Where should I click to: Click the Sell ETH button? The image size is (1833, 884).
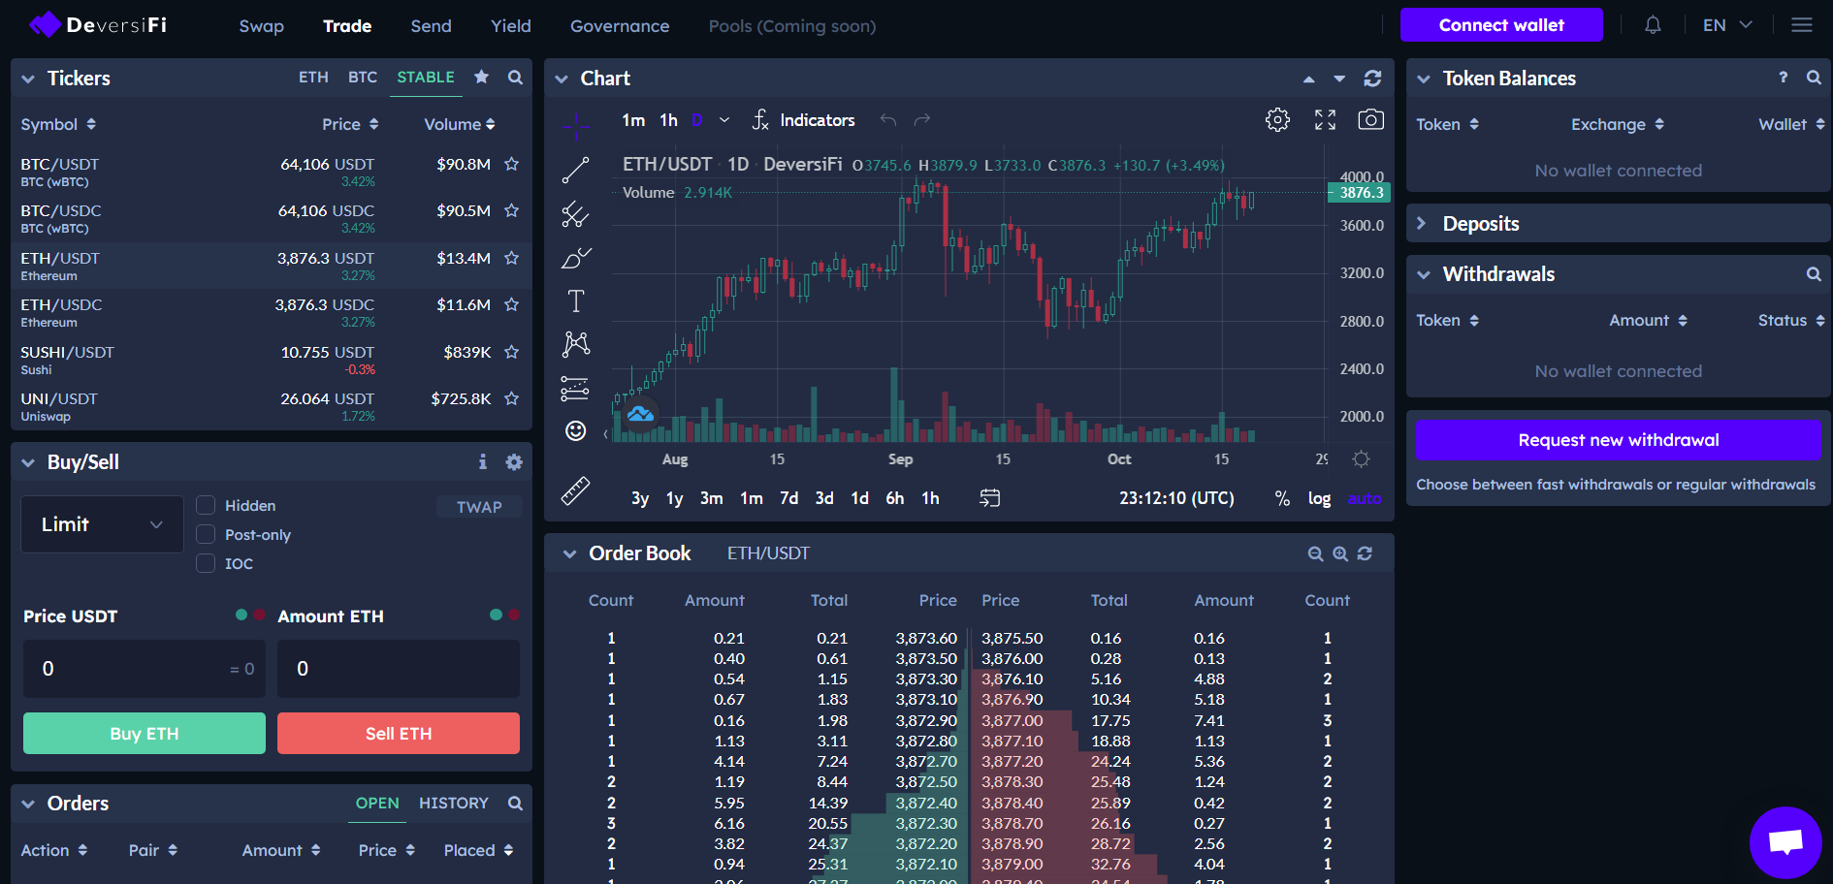(399, 734)
